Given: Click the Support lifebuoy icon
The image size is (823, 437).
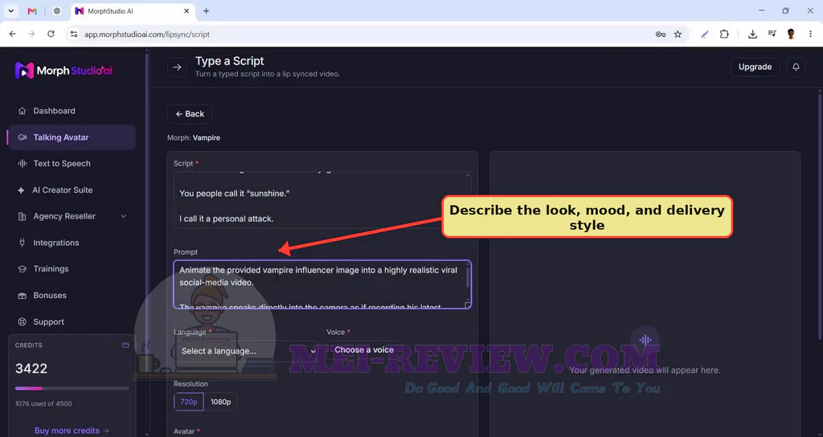Looking at the screenshot, I should pos(22,321).
